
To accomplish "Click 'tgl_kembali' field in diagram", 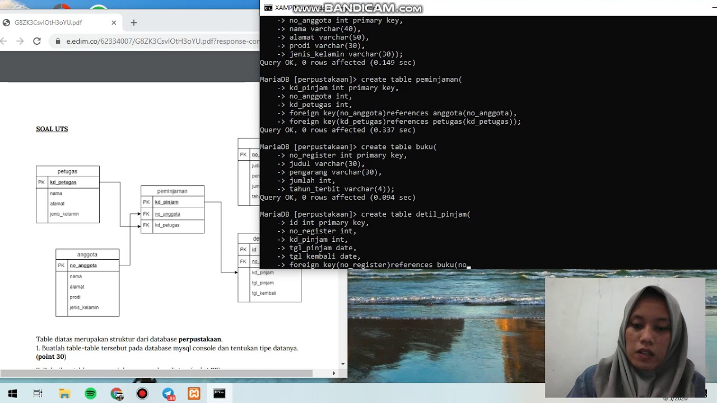I will (x=264, y=293).
